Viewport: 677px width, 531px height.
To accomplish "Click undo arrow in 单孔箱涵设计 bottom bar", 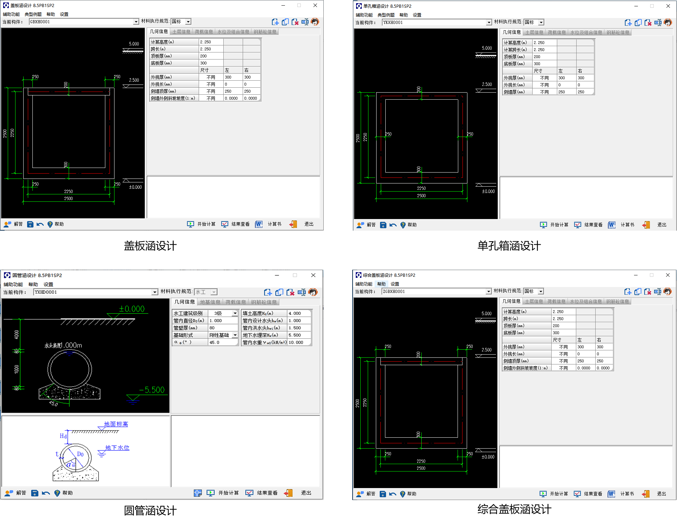I will tap(393, 225).
